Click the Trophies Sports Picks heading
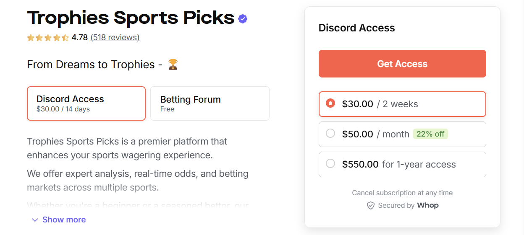Image resolution: width=524 pixels, height=235 pixels. 131,18
